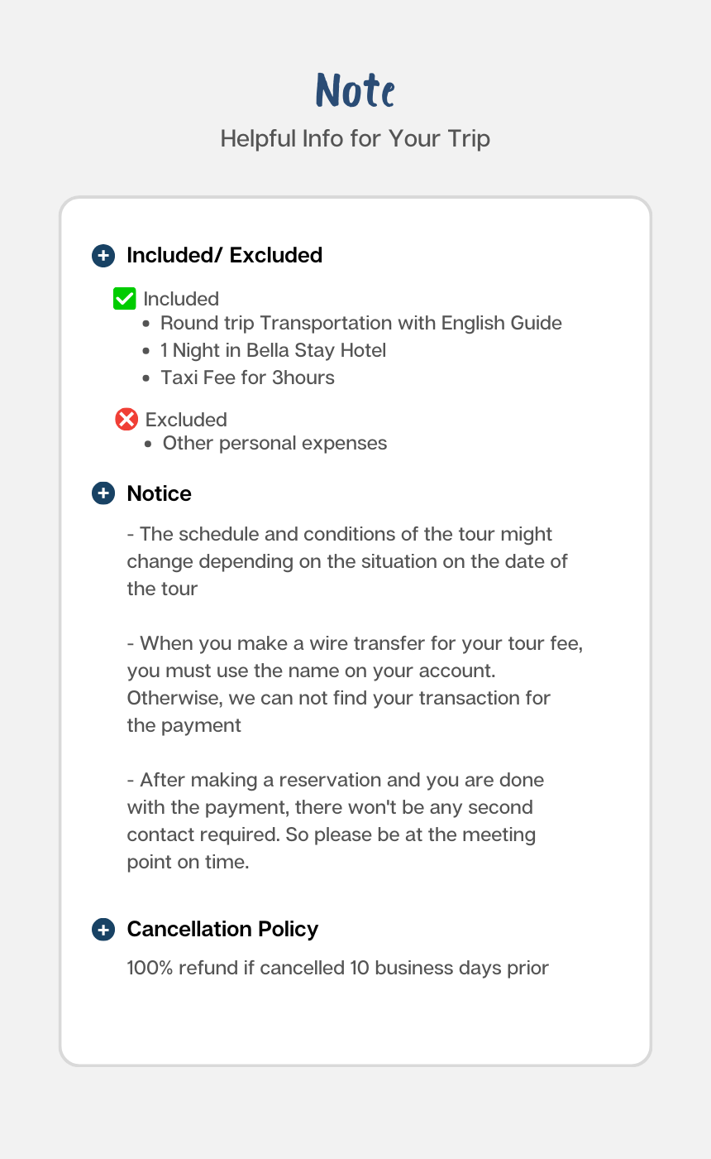Click the Taxi Fee for 3hours item
This screenshot has width=711, height=1159.
point(247,378)
